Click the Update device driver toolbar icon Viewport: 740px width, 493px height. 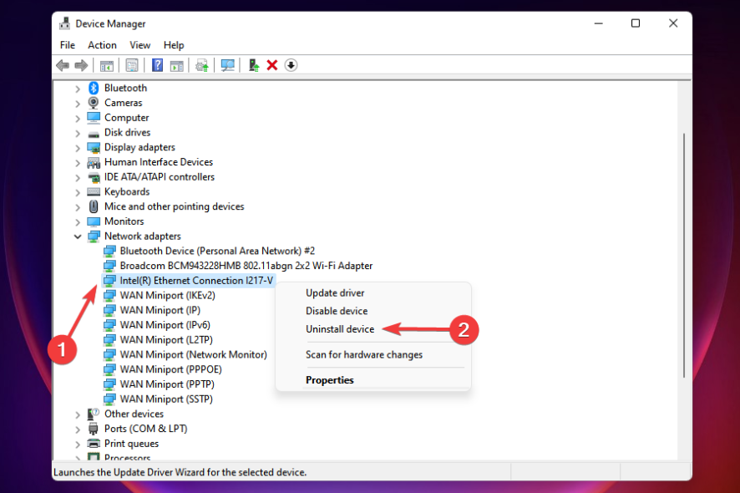click(x=201, y=64)
